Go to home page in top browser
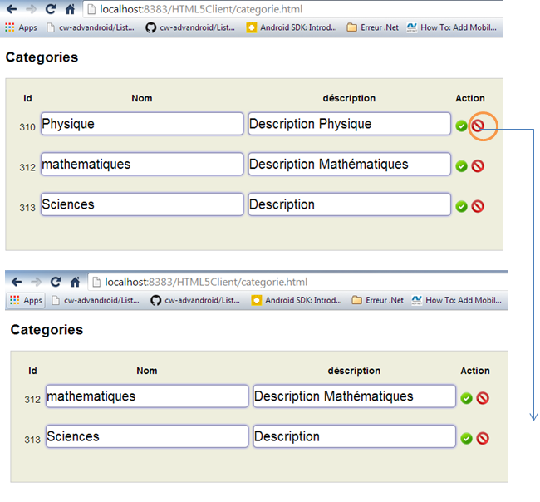The height and width of the screenshot is (502, 540). pos(70,9)
